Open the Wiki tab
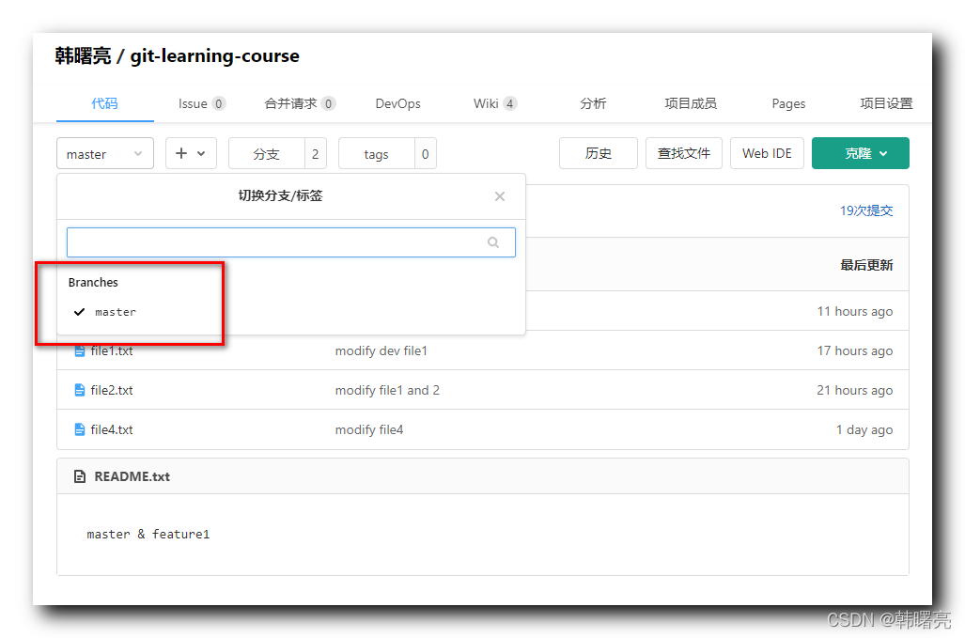This screenshot has height=638, width=965. tap(495, 103)
